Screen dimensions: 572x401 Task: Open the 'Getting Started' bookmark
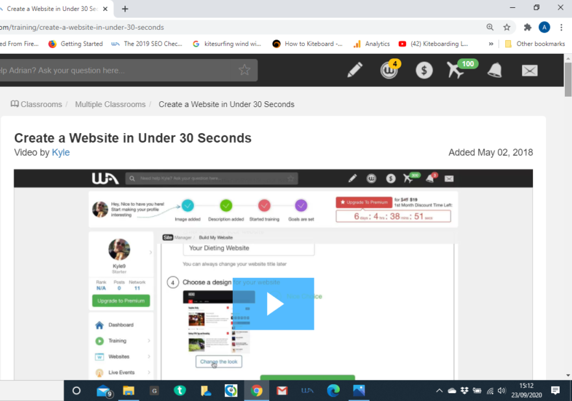pos(75,43)
